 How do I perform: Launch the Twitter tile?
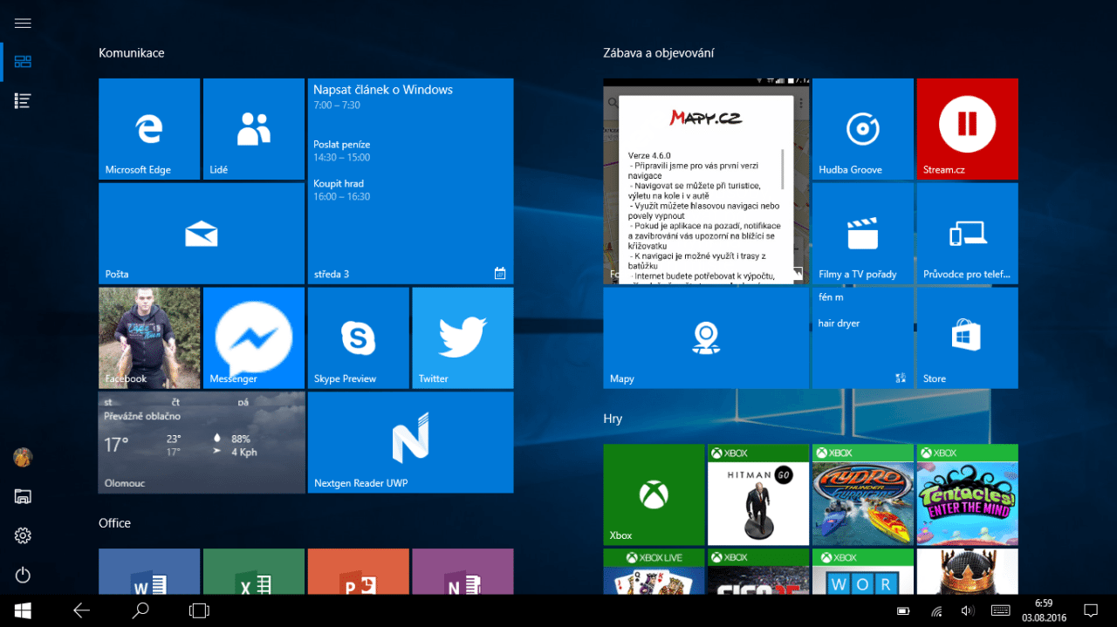[x=463, y=338]
